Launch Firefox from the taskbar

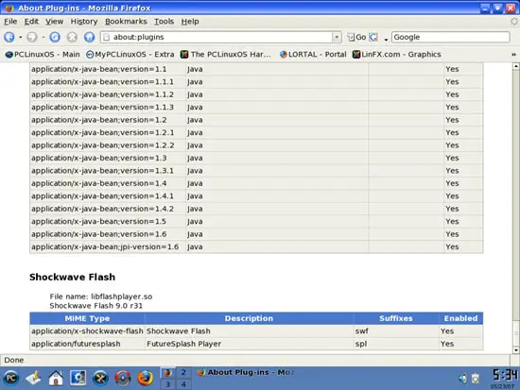tap(145, 378)
